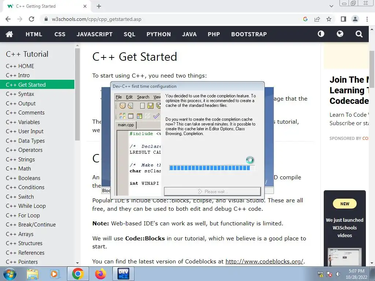Open the HTML tutorial menu
The height and width of the screenshot is (281, 375).
point(34,34)
